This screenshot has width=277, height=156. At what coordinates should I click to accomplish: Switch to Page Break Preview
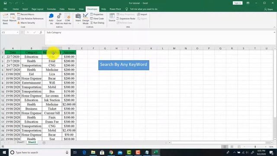239,147
